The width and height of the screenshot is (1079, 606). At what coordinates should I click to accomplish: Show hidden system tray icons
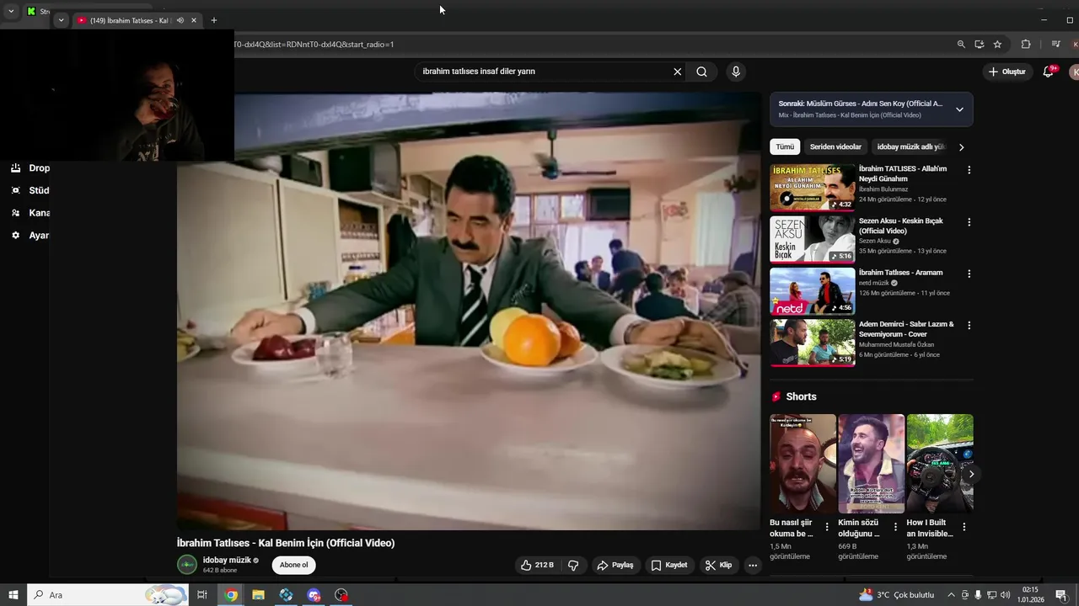(951, 595)
